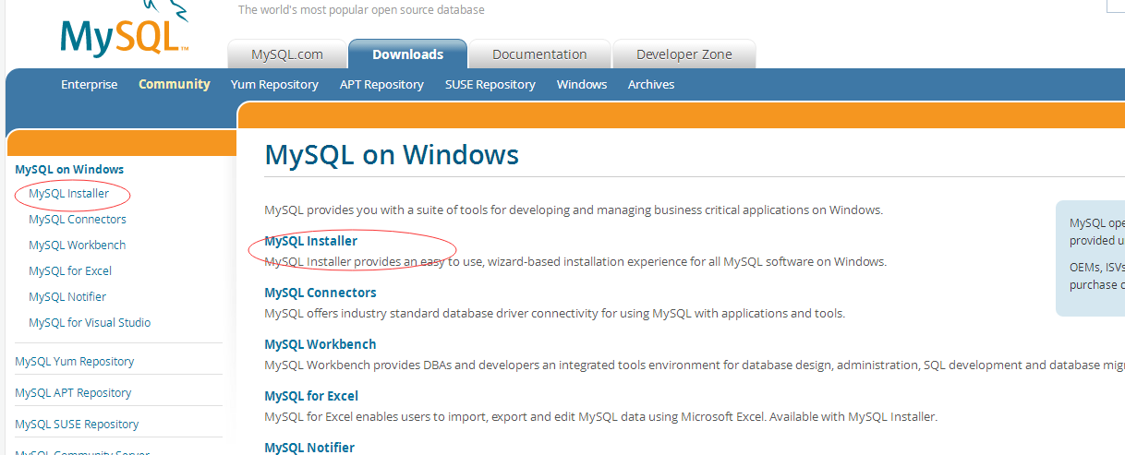
Task: Open the Documentation tab
Action: [539, 54]
